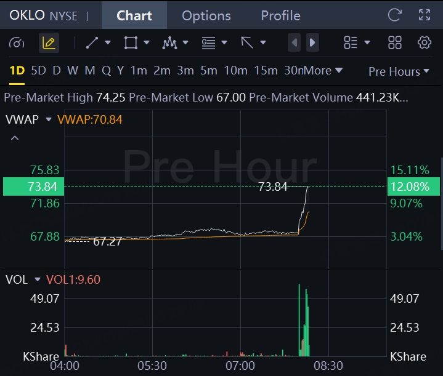The image size is (443, 376).
Task: Select the arrow pointer tool
Action: [x=247, y=42]
